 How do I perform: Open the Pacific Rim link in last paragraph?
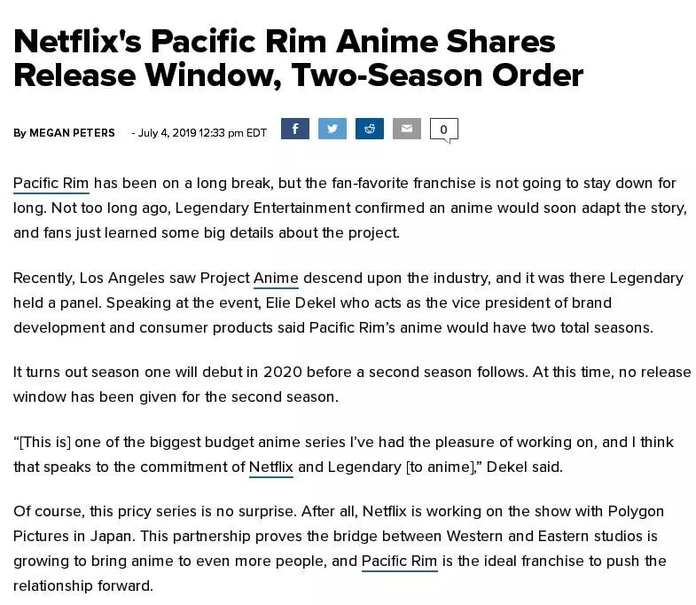pos(399,562)
